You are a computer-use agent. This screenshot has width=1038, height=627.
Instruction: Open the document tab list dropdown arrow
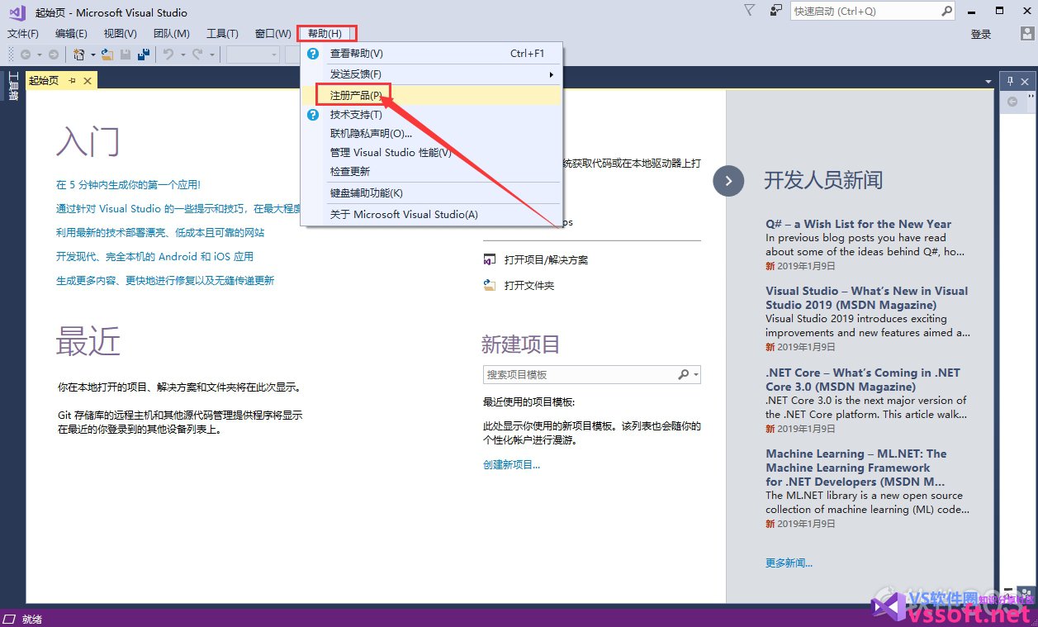tap(988, 81)
